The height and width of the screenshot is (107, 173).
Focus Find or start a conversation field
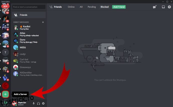pyautogui.click(x=29, y=7)
